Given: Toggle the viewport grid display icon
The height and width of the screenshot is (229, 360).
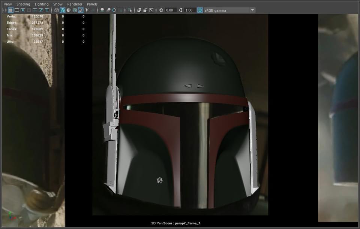Looking at the screenshot, I should point(10,10).
